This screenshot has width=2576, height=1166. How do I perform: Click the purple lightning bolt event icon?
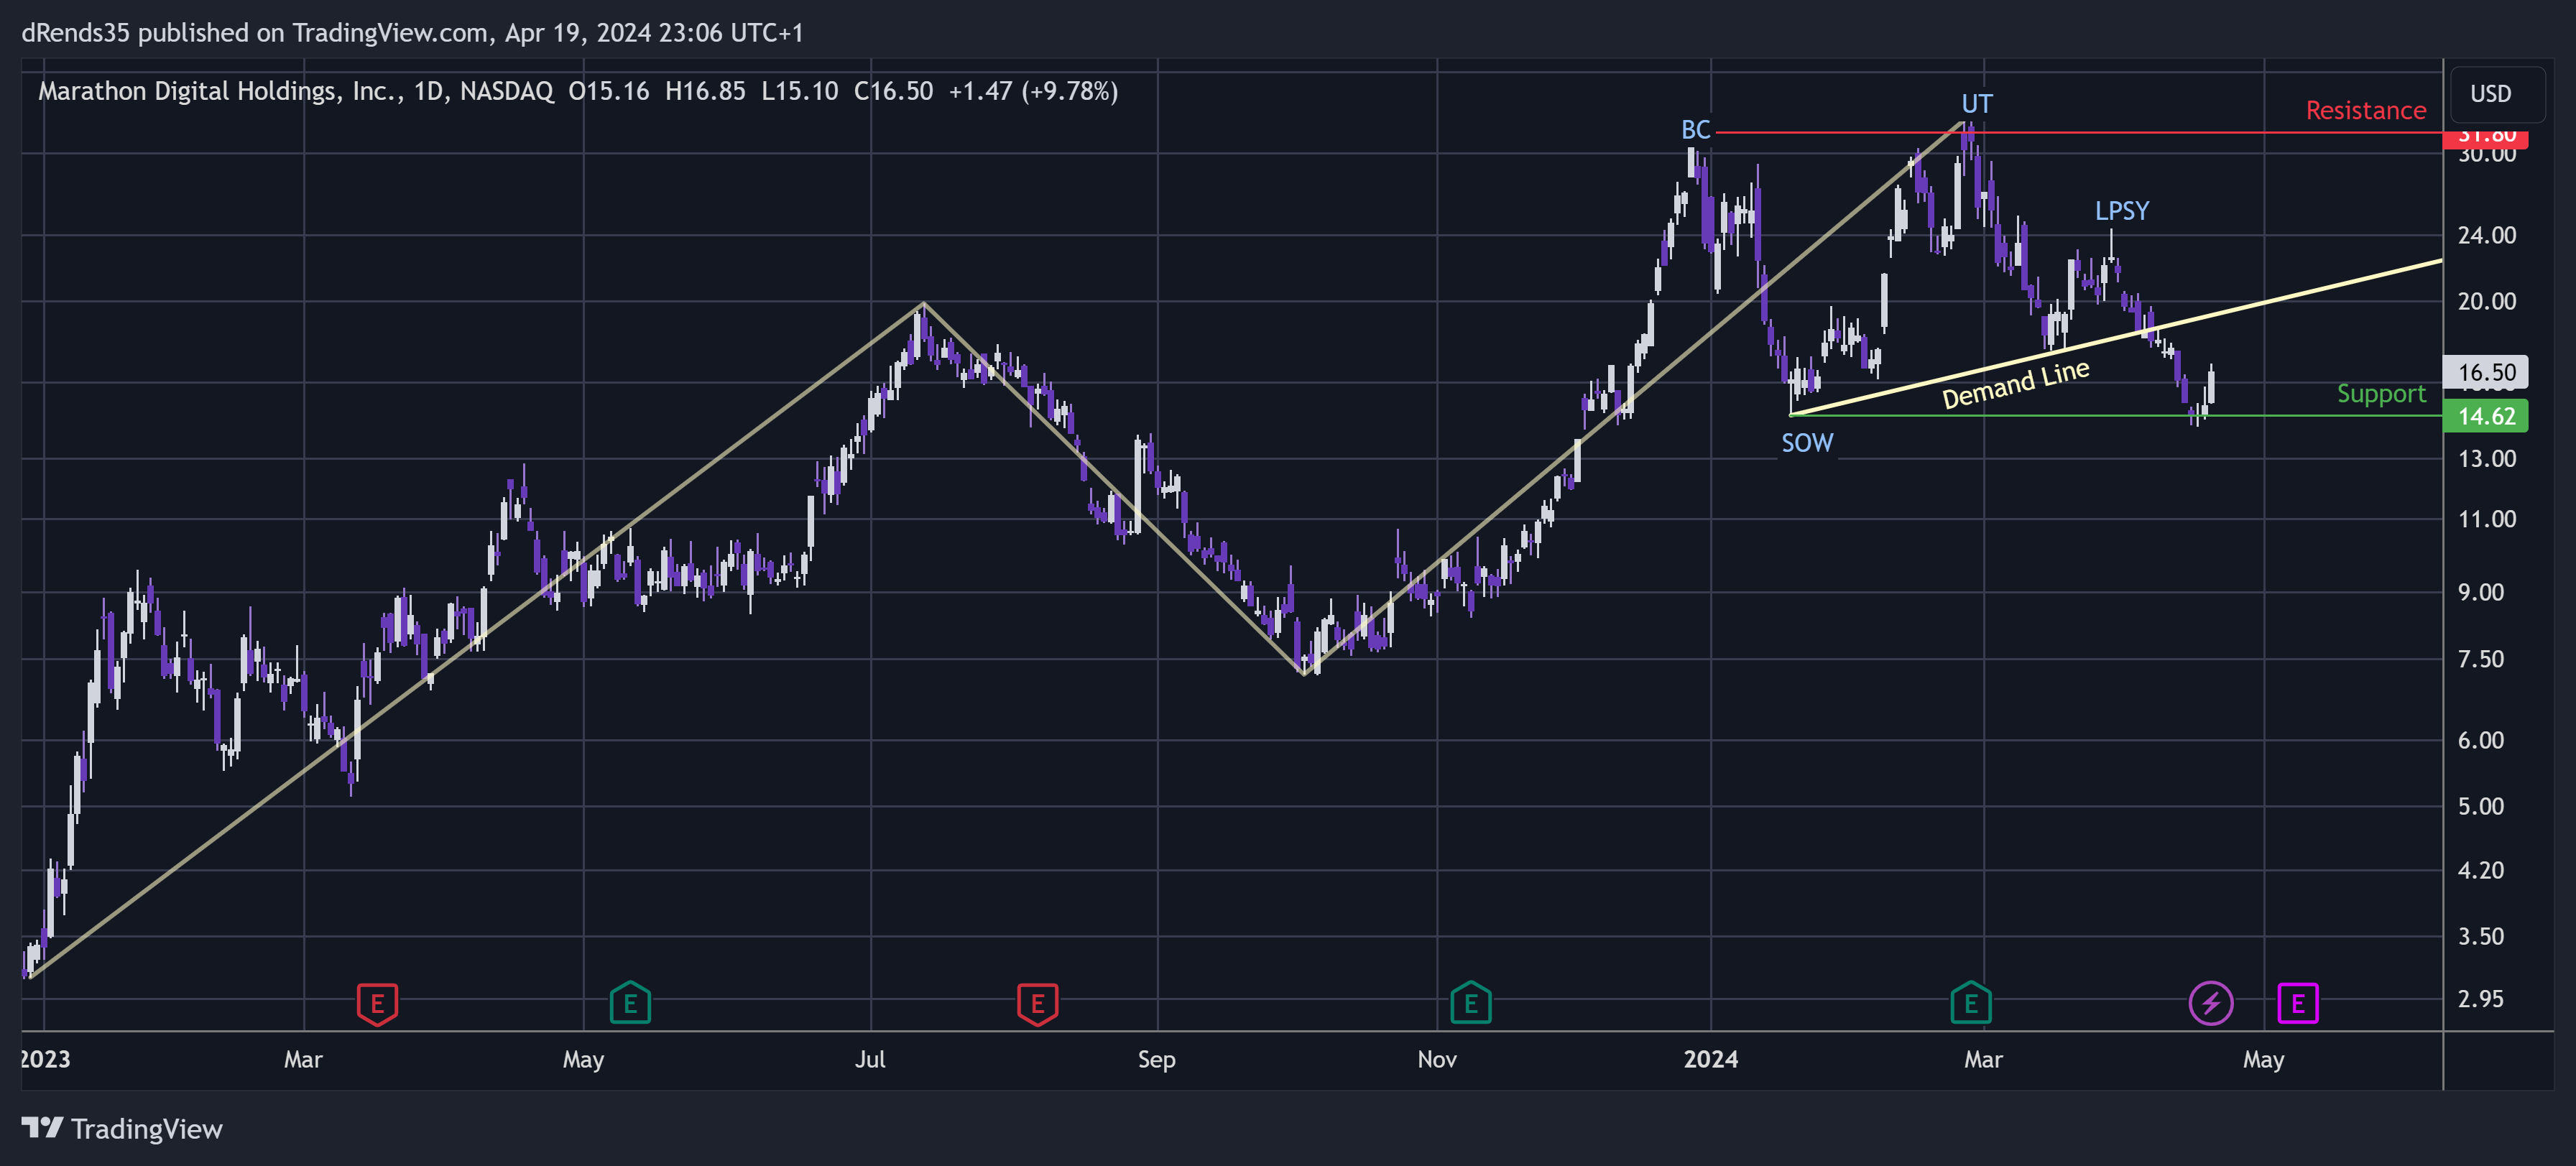coord(2210,1003)
